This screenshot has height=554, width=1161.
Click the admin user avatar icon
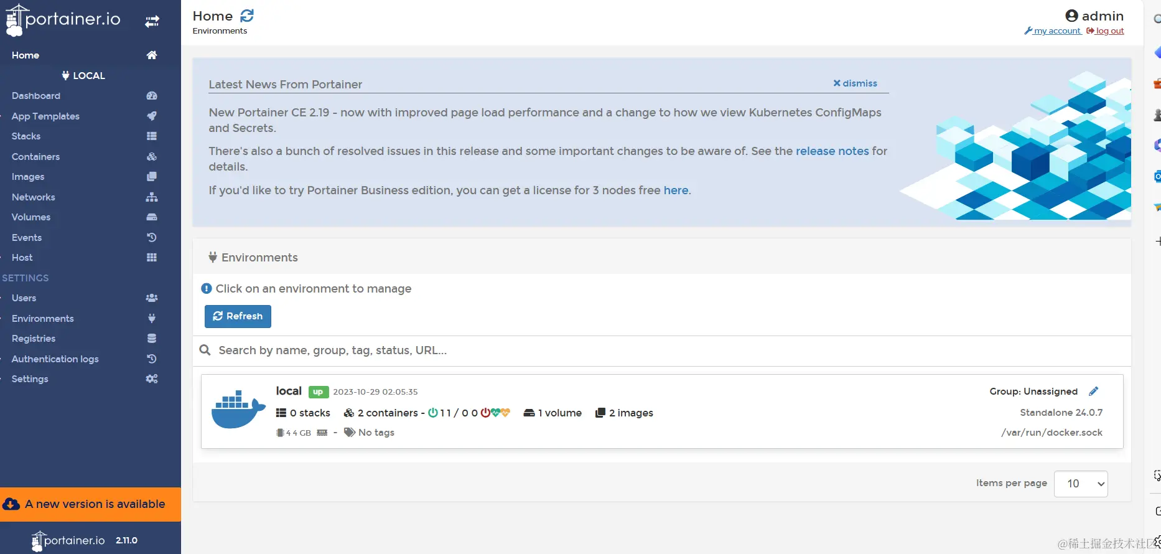[x=1071, y=16]
